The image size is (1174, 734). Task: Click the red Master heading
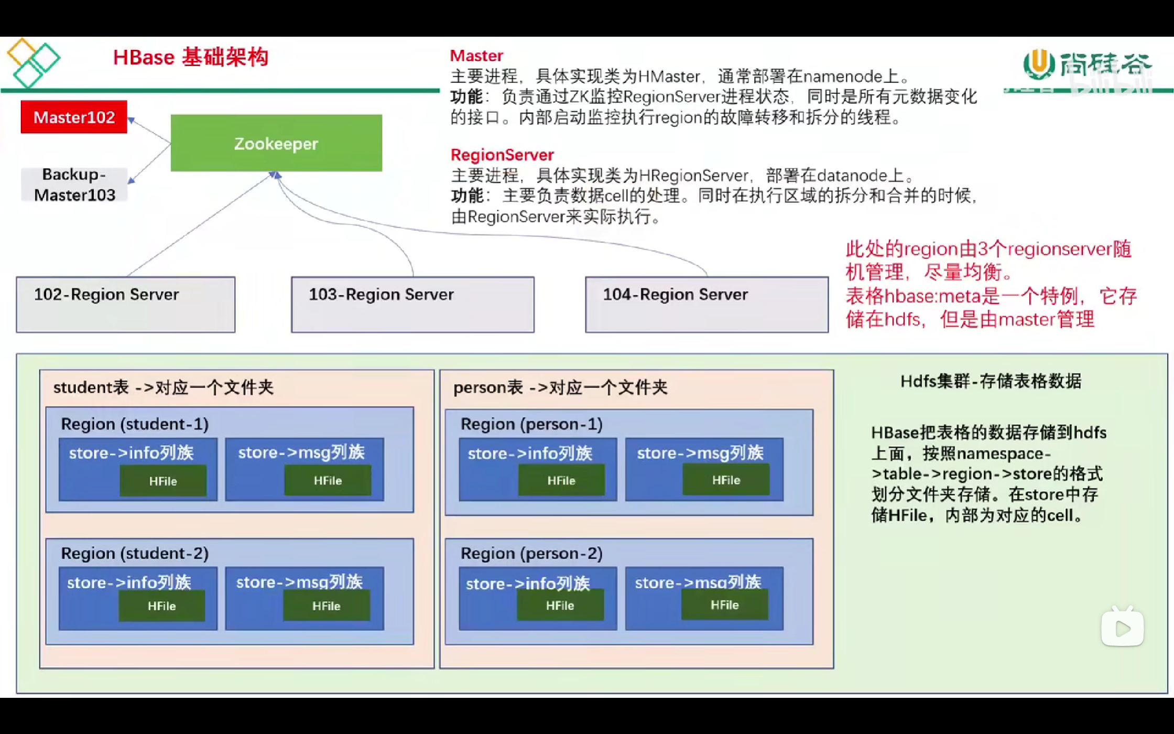[476, 56]
